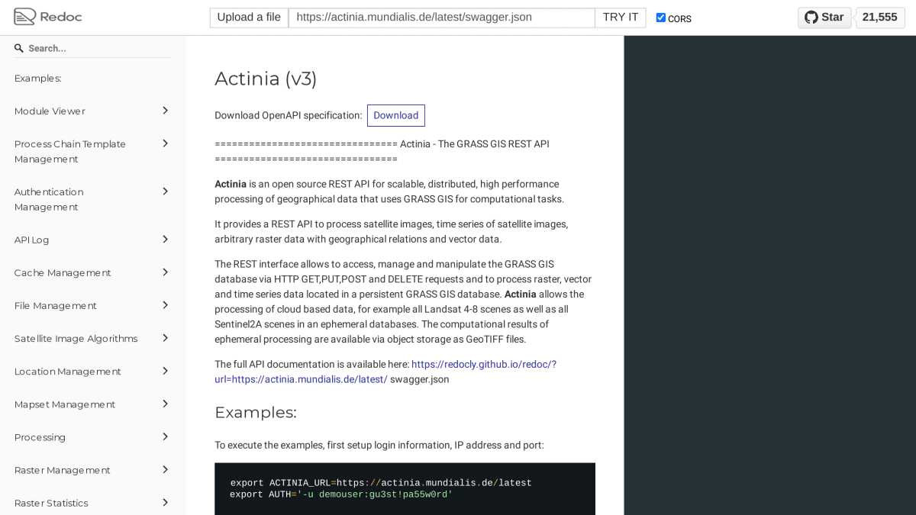Expand Module Viewer chevron
The height and width of the screenshot is (515, 916).
click(x=165, y=111)
